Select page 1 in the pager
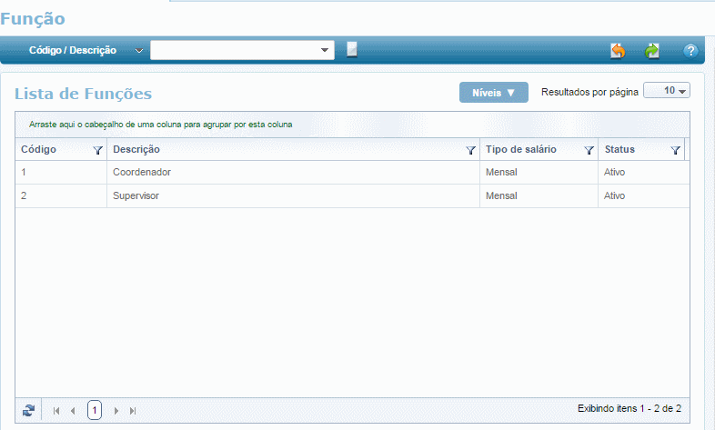The width and height of the screenshot is (715, 430). [95, 411]
